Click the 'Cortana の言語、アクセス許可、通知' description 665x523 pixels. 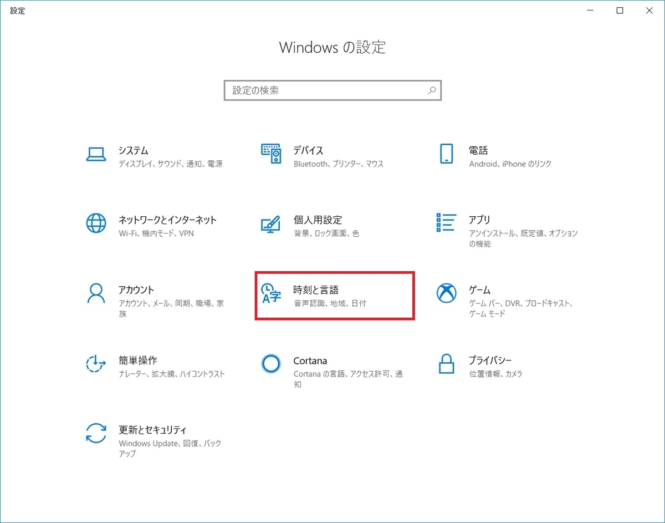(348, 379)
